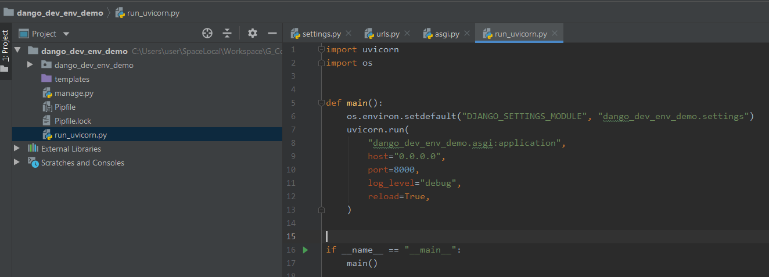Collapse the dango_dev_env_demo root project node
This screenshot has width=769, height=277.
pos(17,51)
